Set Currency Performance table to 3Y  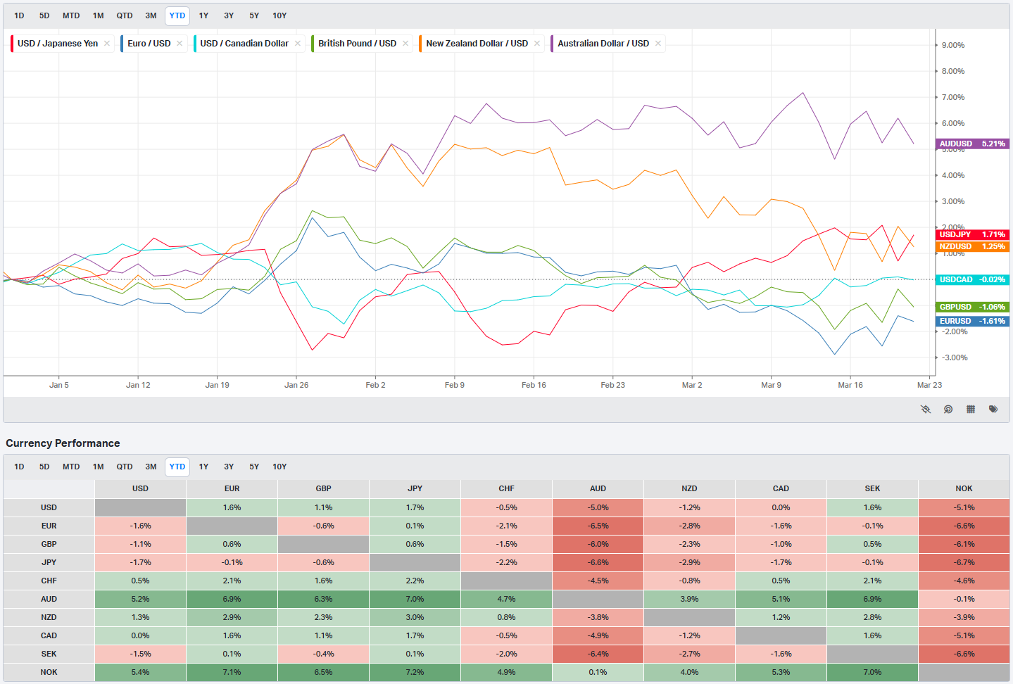pos(229,467)
